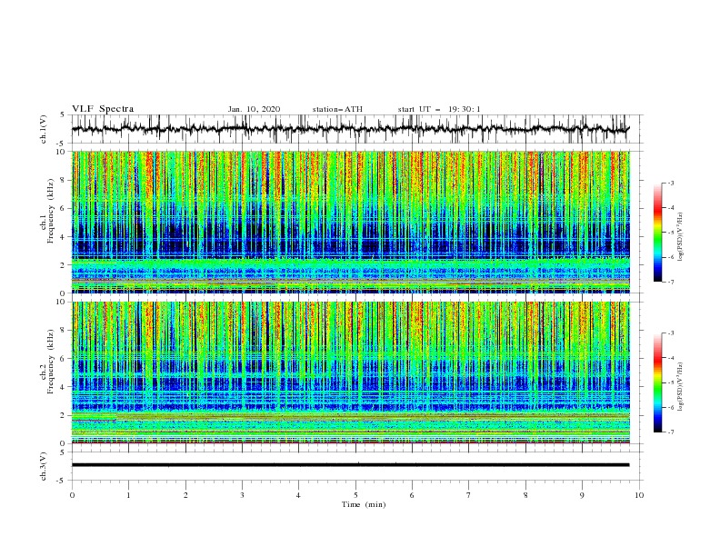The width and height of the screenshot is (720, 556).
Task: Click the "3" tick on the time axis
Action: pyautogui.click(x=242, y=495)
